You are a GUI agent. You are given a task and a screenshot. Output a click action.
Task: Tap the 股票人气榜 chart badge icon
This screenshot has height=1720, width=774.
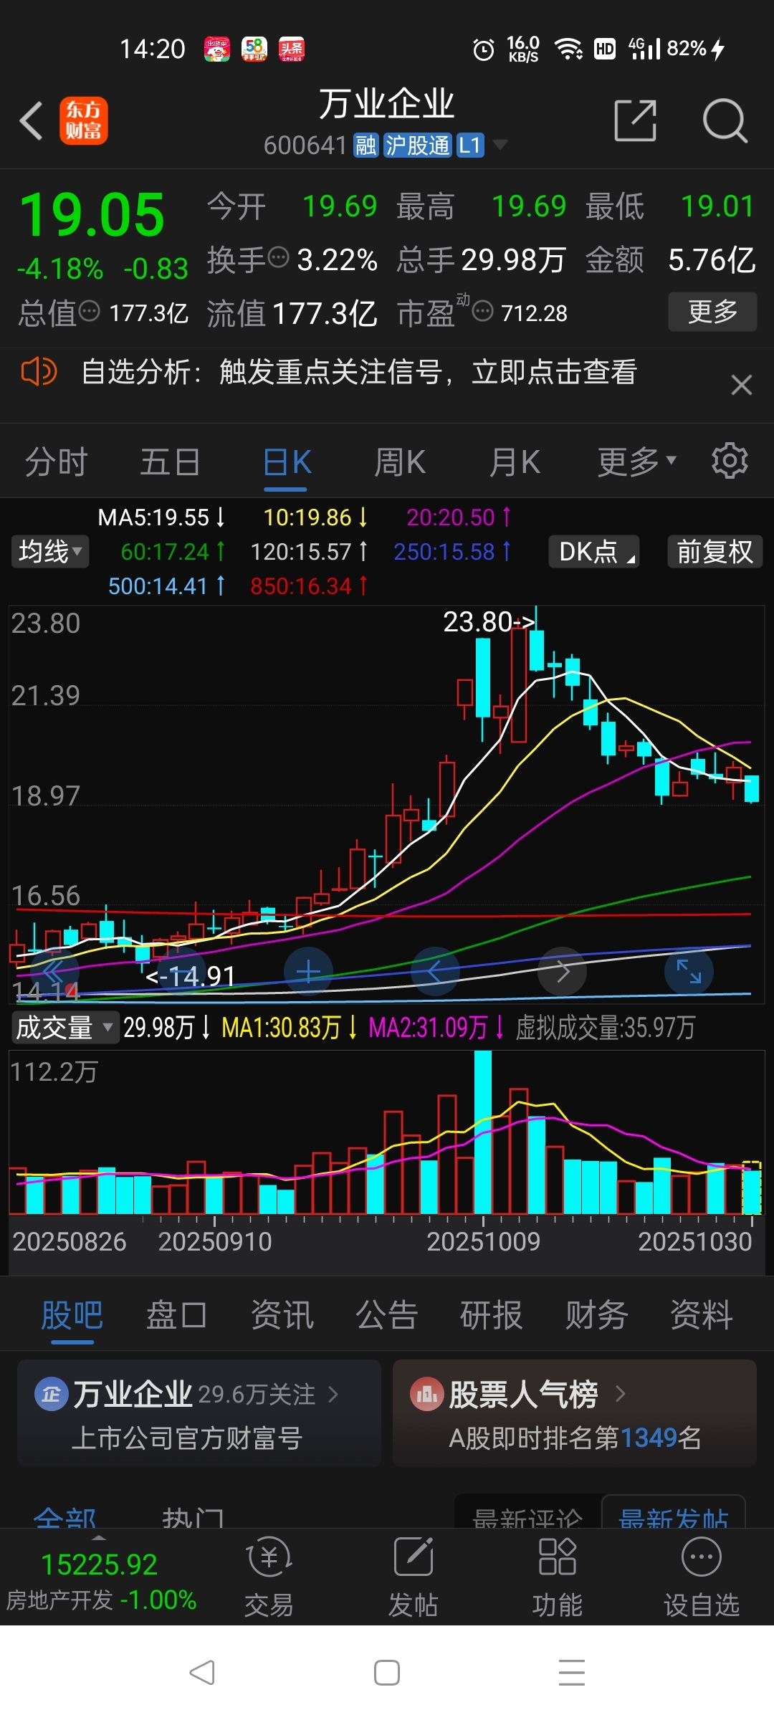point(426,1394)
